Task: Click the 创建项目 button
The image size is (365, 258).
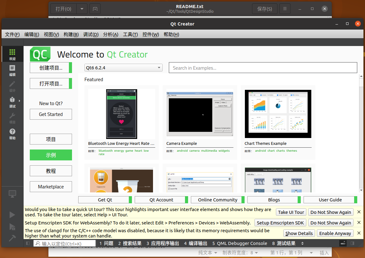Action: (x=51, y=67)
